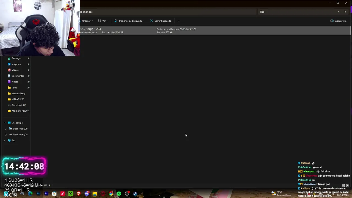Launch Microsoft Store from the taskbar
The height and width of the screenshot is (198, 352).
54,194
